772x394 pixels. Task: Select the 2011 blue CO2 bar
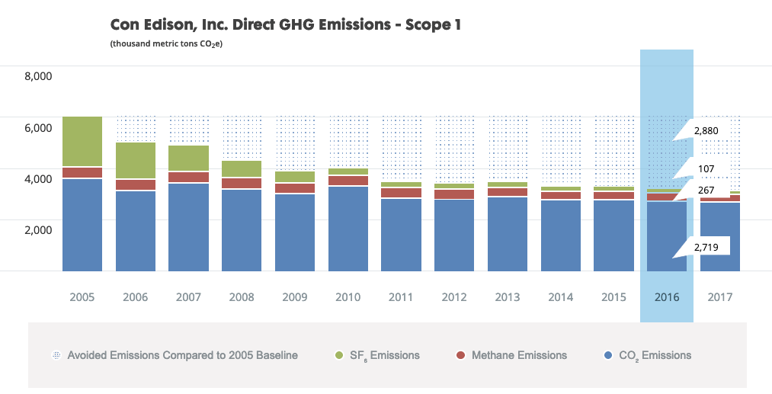coord(402,235)
